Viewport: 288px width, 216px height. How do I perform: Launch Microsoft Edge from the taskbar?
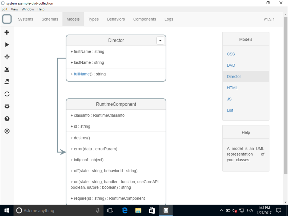tap(125, 210)
